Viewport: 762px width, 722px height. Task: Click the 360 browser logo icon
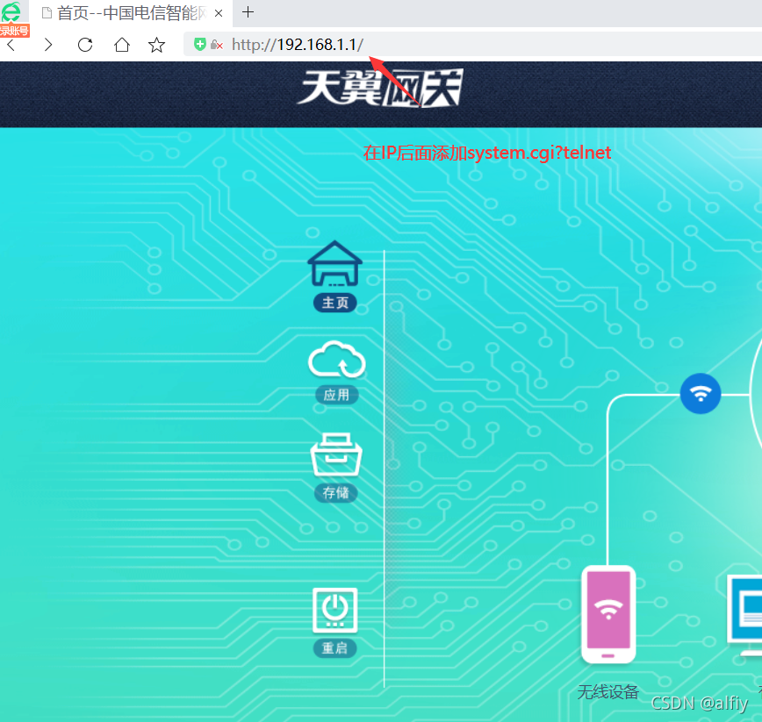coord(11,11)
